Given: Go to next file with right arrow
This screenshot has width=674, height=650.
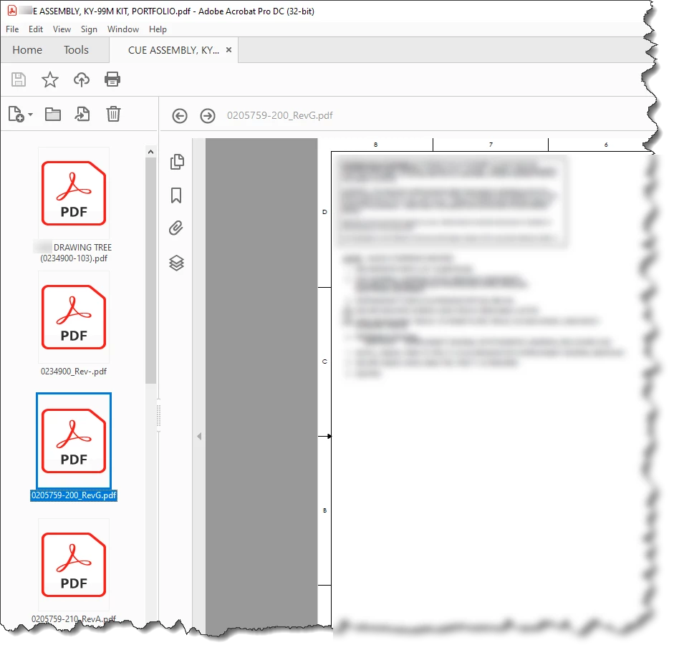Looking at the screenshot, I should 208,116.
